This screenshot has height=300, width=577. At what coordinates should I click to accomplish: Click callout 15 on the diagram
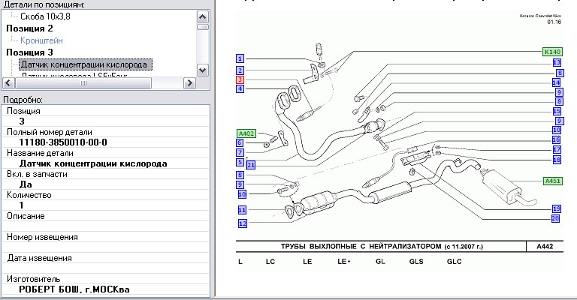pos(557,111)
